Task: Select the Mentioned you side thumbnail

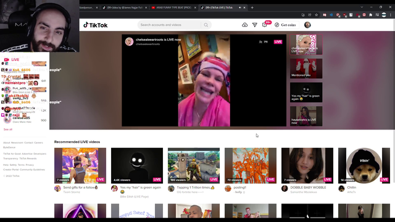Action: [x=306, y=68]
